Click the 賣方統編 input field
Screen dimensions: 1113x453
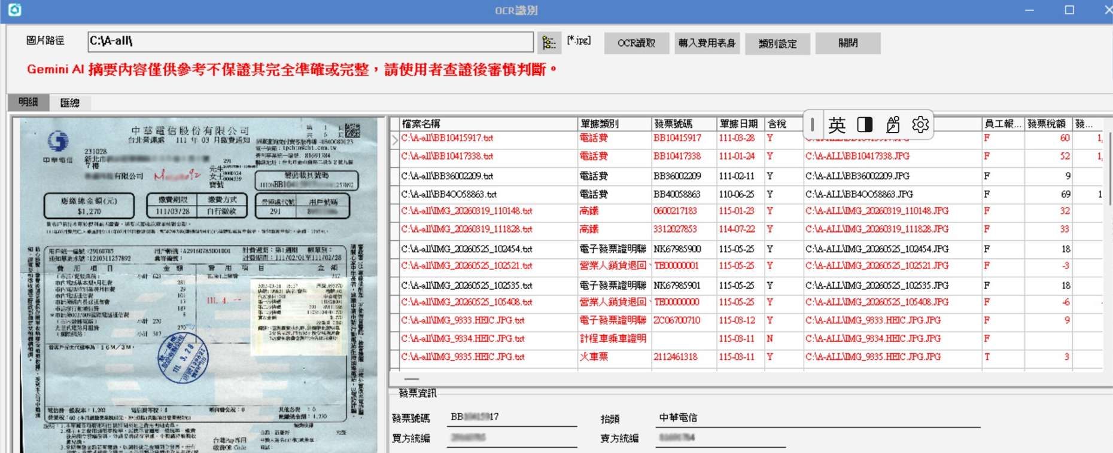[720, 439]
